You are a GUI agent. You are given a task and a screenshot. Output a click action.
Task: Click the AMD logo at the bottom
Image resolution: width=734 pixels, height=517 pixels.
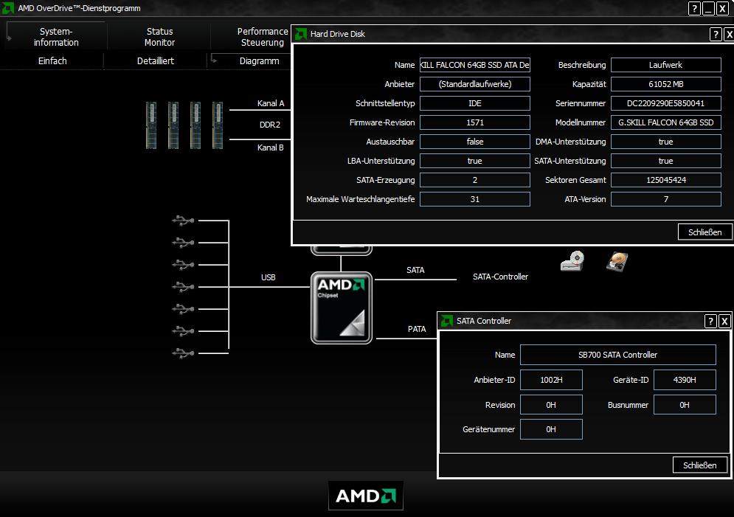click(x=366, y=496)
